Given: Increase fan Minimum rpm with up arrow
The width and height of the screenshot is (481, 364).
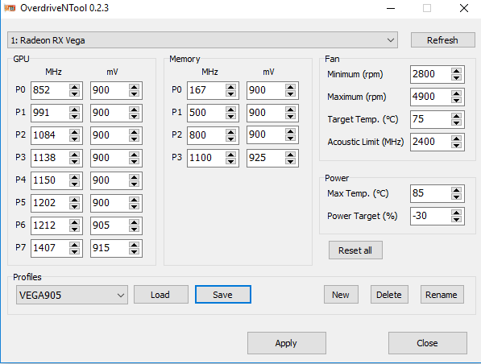Looking at the screenshot, I should pos(457,71).
